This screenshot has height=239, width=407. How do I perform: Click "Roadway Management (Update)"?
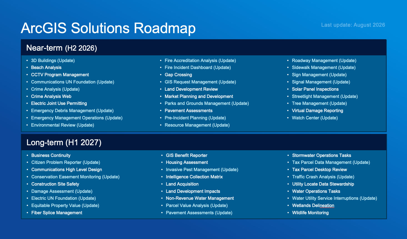pos(324,60)
